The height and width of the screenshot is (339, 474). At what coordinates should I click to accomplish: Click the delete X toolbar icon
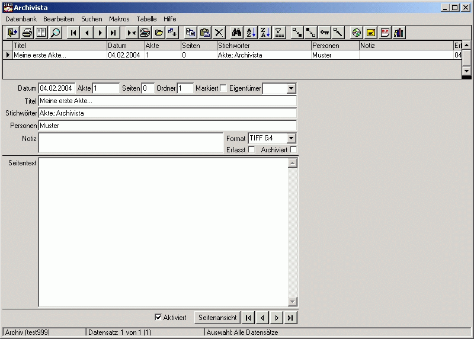pyautogui.click(x=219, y=33)
